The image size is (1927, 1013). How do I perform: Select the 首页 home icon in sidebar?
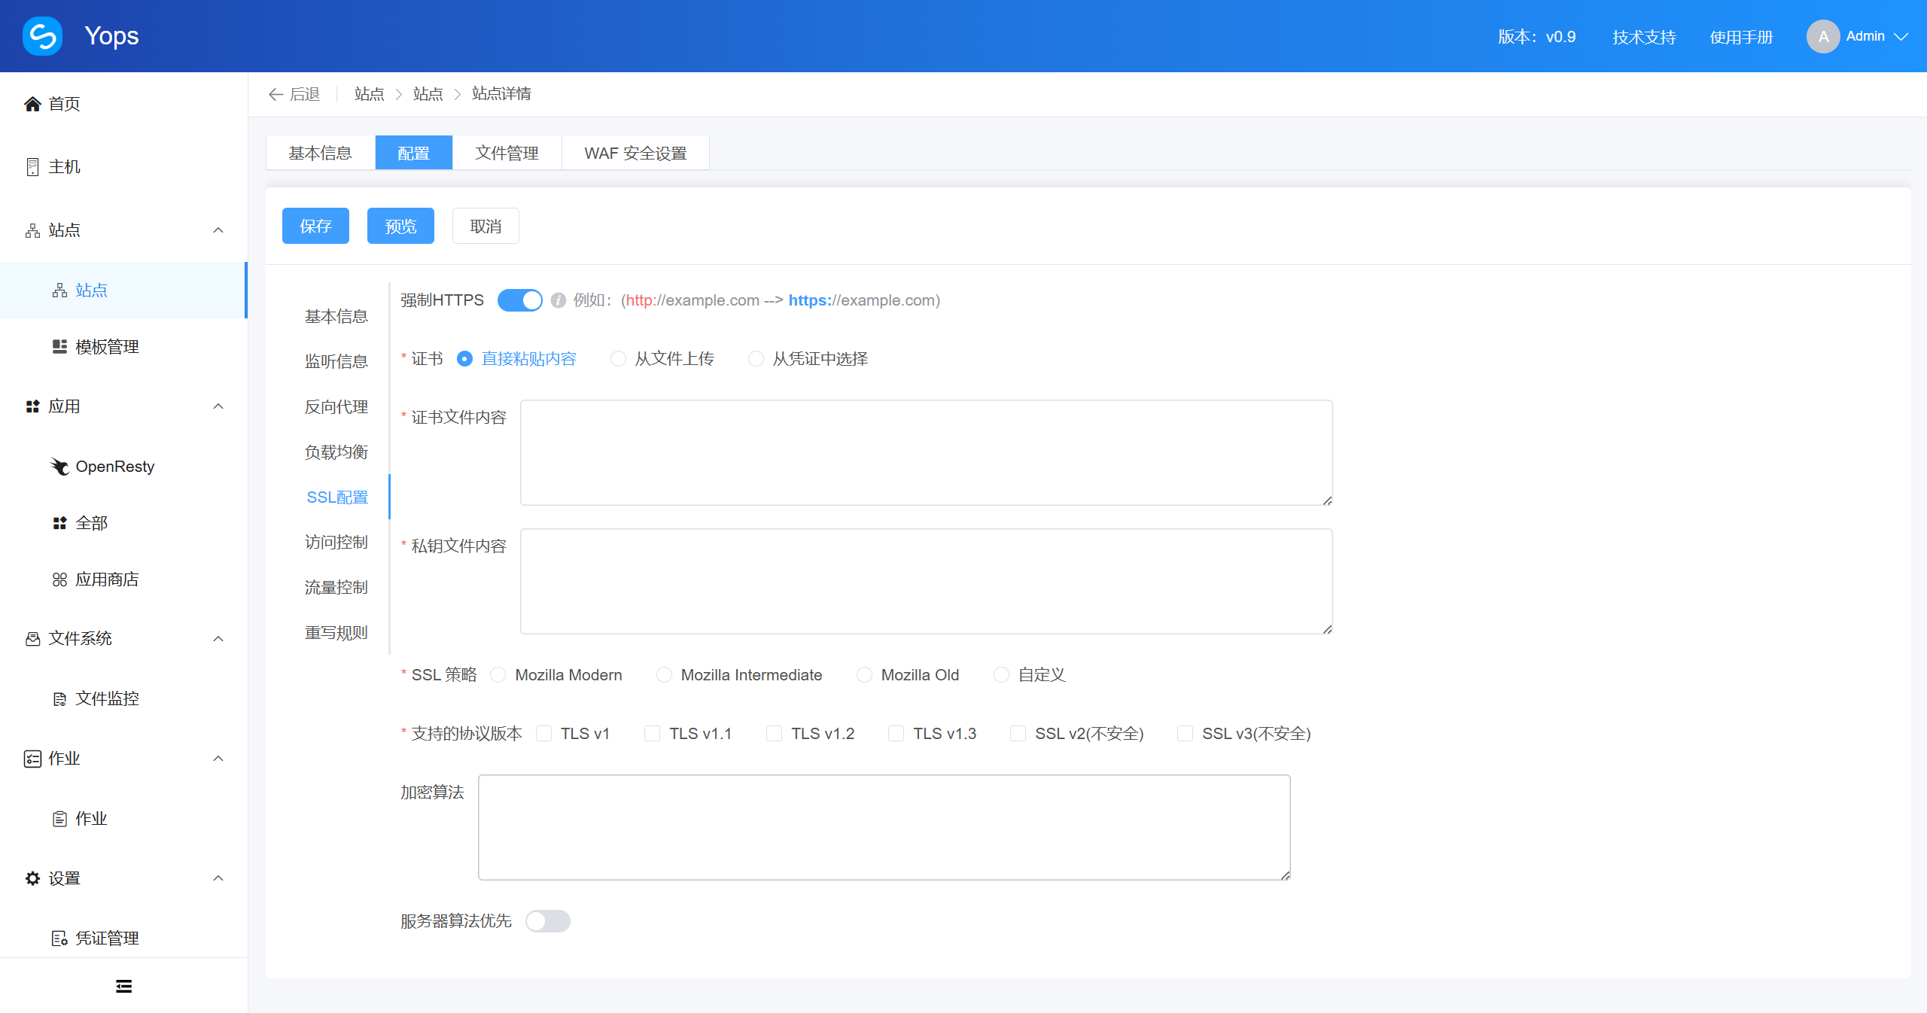point(32,104)
